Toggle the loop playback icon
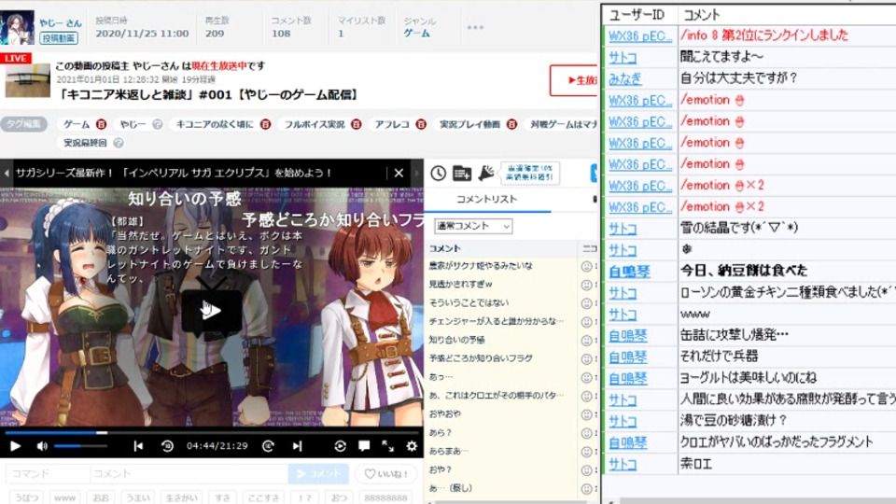 (340, 446)
